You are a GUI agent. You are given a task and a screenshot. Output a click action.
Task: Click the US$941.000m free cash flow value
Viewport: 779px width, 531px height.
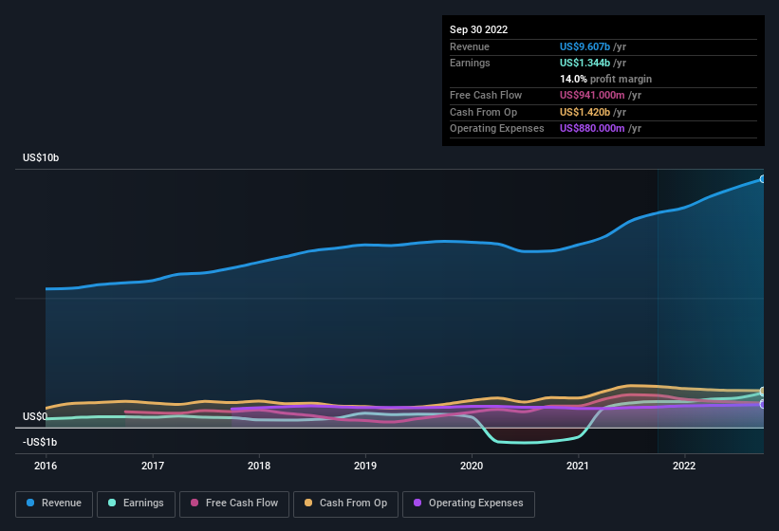coord(592,95)
